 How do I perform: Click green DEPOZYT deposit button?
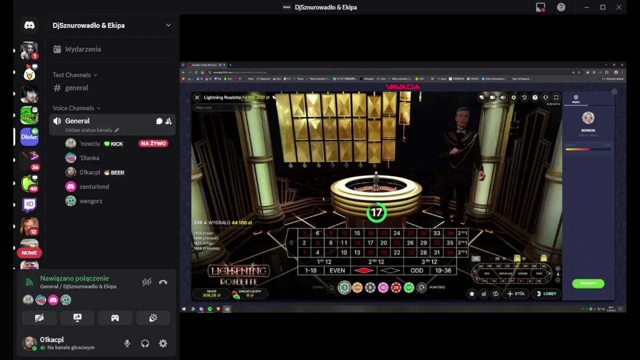click(x=588, y=283)
